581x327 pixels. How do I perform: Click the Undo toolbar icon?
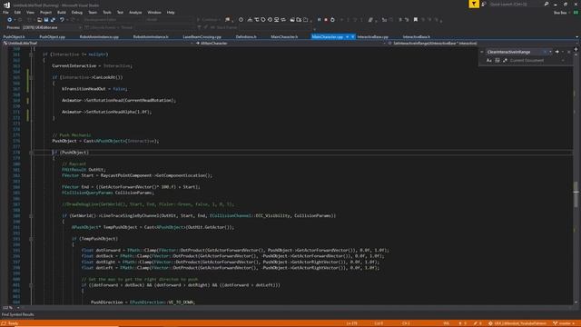(62, 20)
